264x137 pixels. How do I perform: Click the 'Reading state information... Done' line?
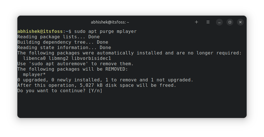pos(64,48)
